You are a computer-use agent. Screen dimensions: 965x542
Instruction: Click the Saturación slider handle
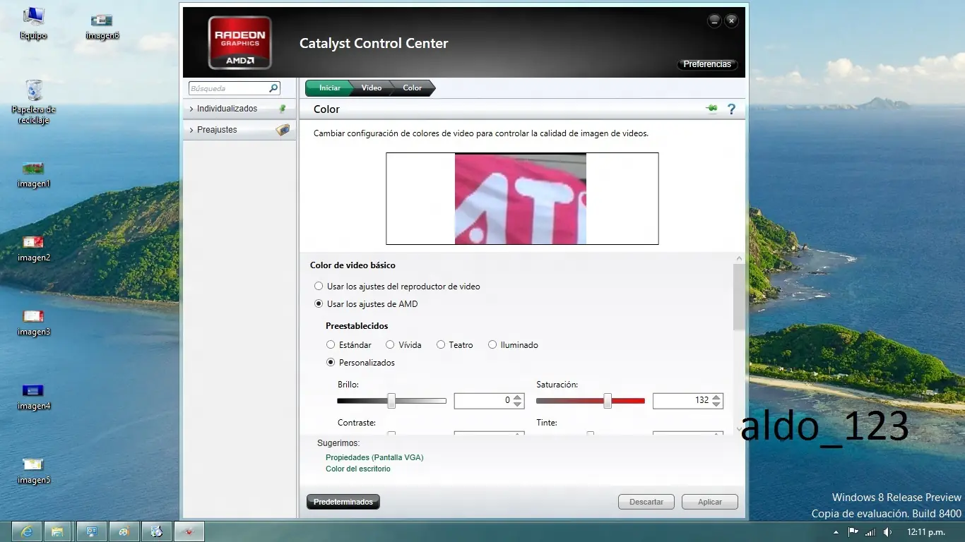(608, 401)
